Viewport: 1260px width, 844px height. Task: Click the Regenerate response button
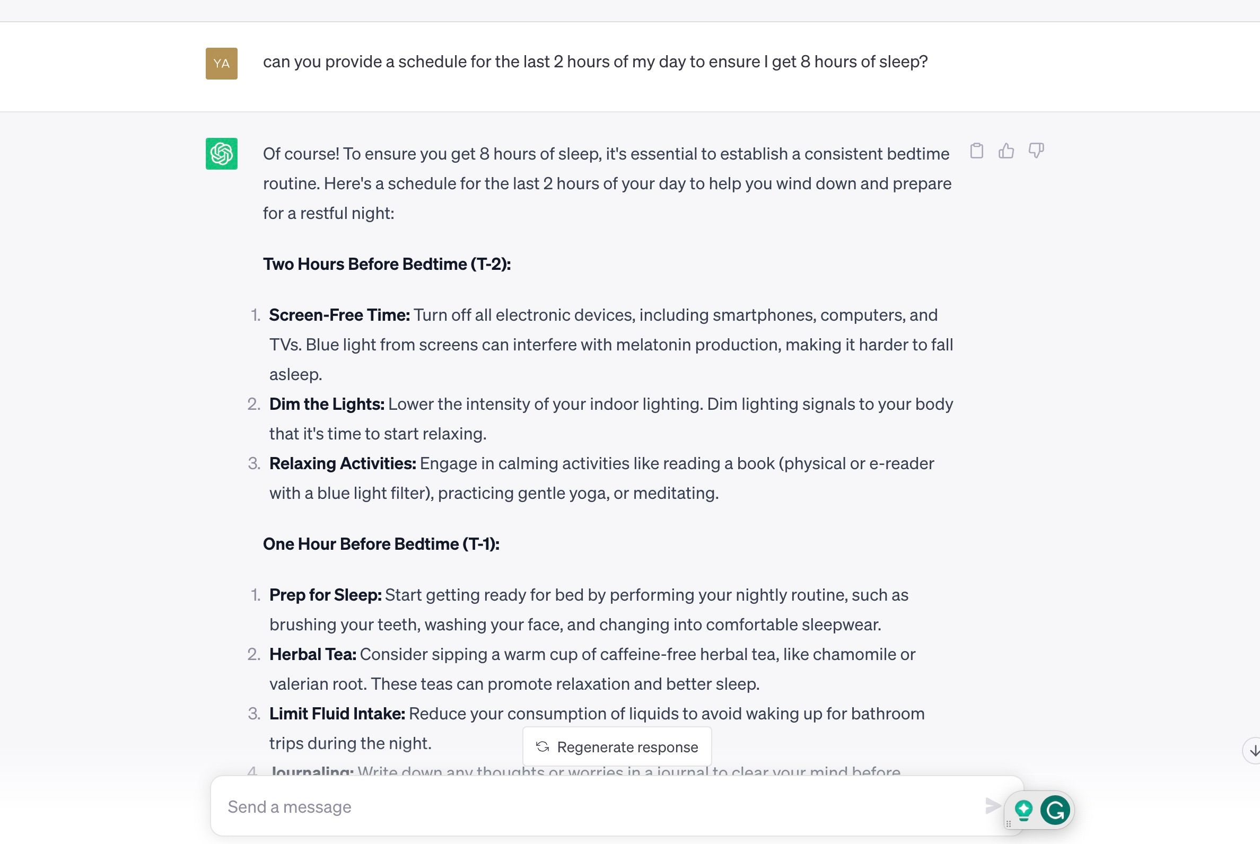coord(617,746)
